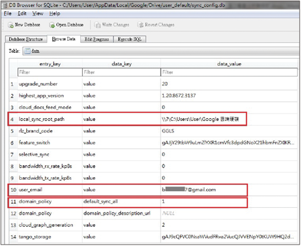Click the data_value filter field
This screenshot has width=301, height=246.
pyautogui.click(x=229, y=72)
